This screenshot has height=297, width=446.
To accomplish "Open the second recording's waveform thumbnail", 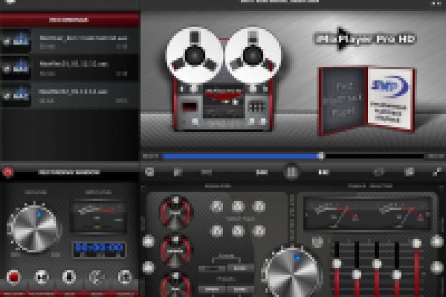I will tap(21, 66).
